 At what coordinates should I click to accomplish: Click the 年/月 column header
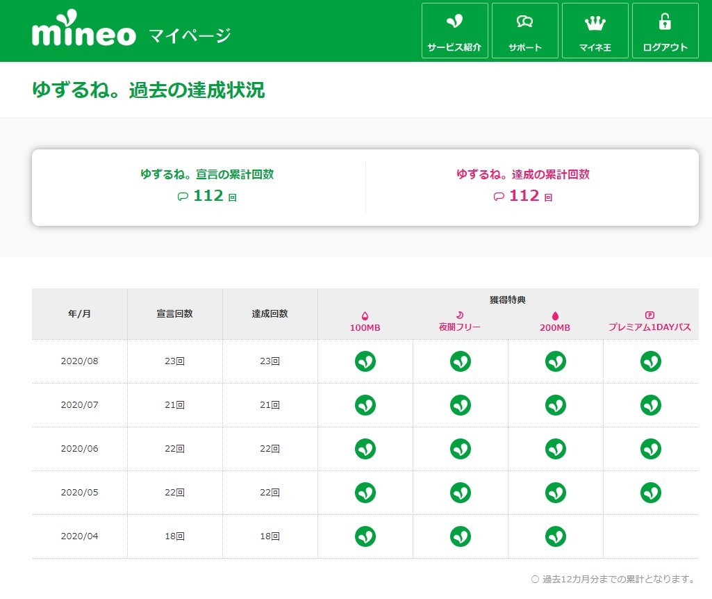pyautogui.click(x=79, y=313)
